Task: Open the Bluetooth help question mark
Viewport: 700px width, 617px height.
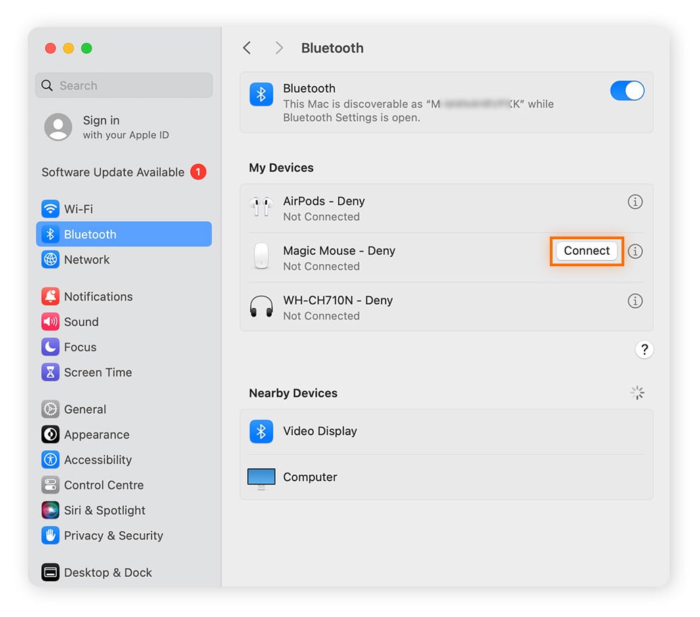Action: (x=644, y=349)
